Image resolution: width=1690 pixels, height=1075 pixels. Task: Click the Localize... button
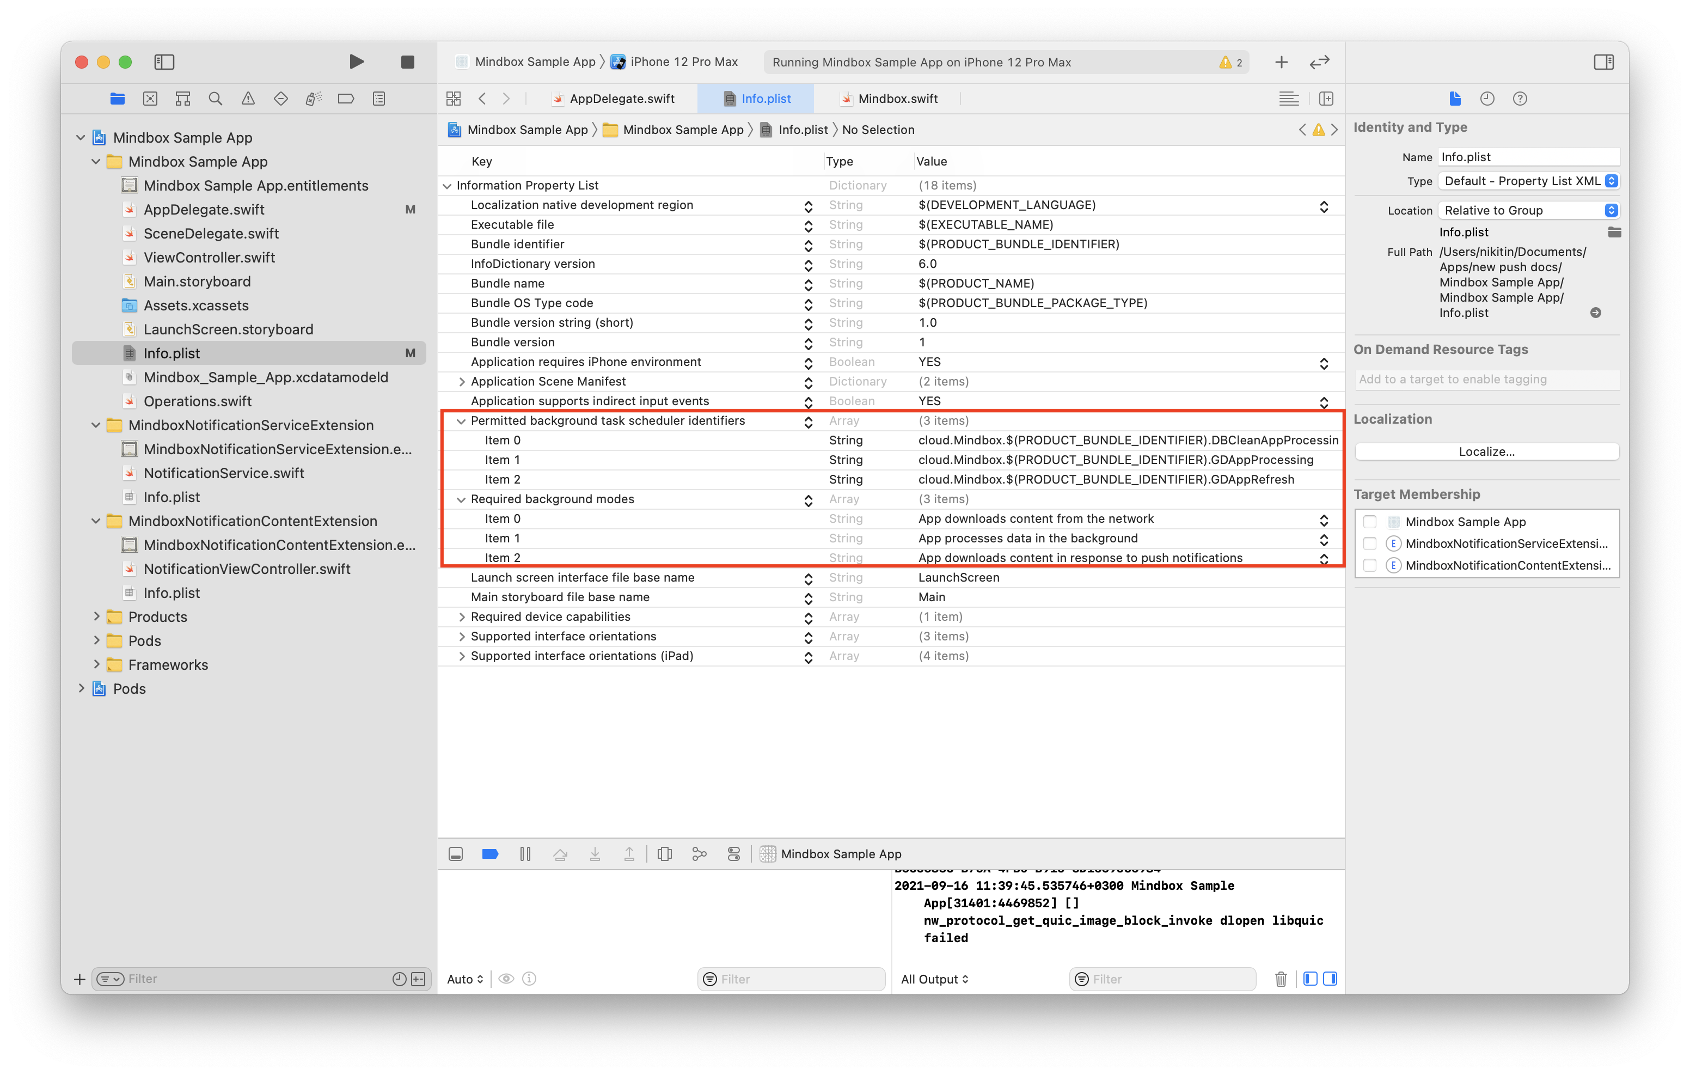[x=1486, y=451]
